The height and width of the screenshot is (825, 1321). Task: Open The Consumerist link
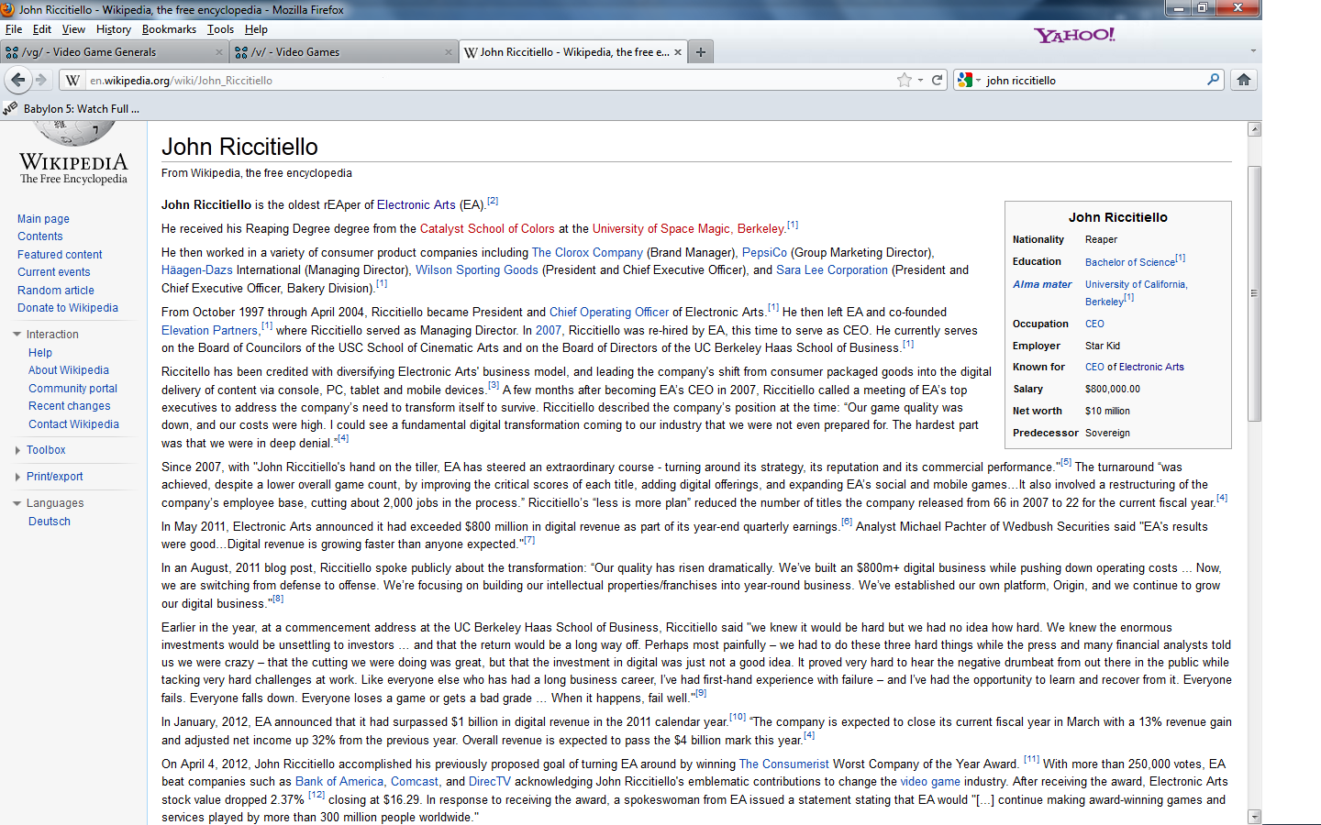(x=784, y=764)
